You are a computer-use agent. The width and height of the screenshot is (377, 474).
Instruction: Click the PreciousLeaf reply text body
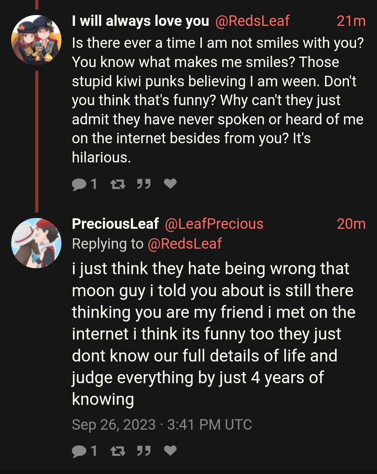[214, 334]
